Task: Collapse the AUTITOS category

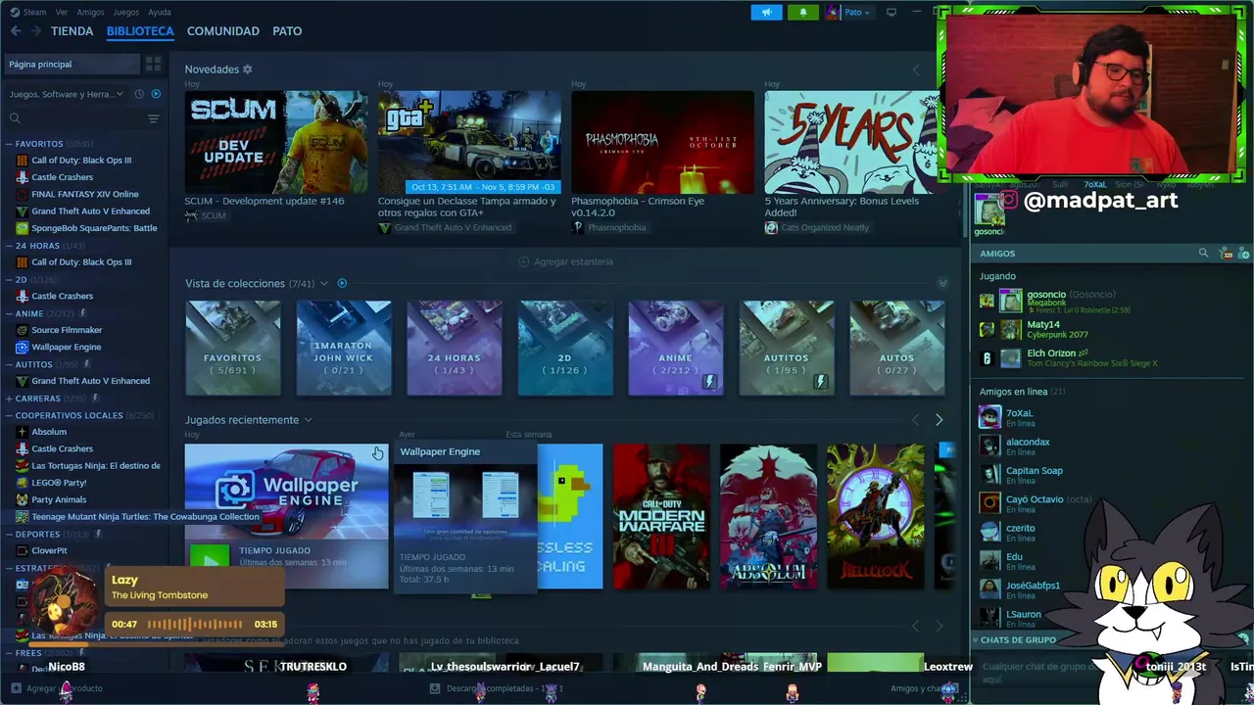Action: click(9, 364)
